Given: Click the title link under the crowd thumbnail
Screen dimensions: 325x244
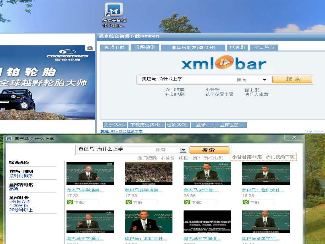Looking at the screenshot, I should 143,190.
